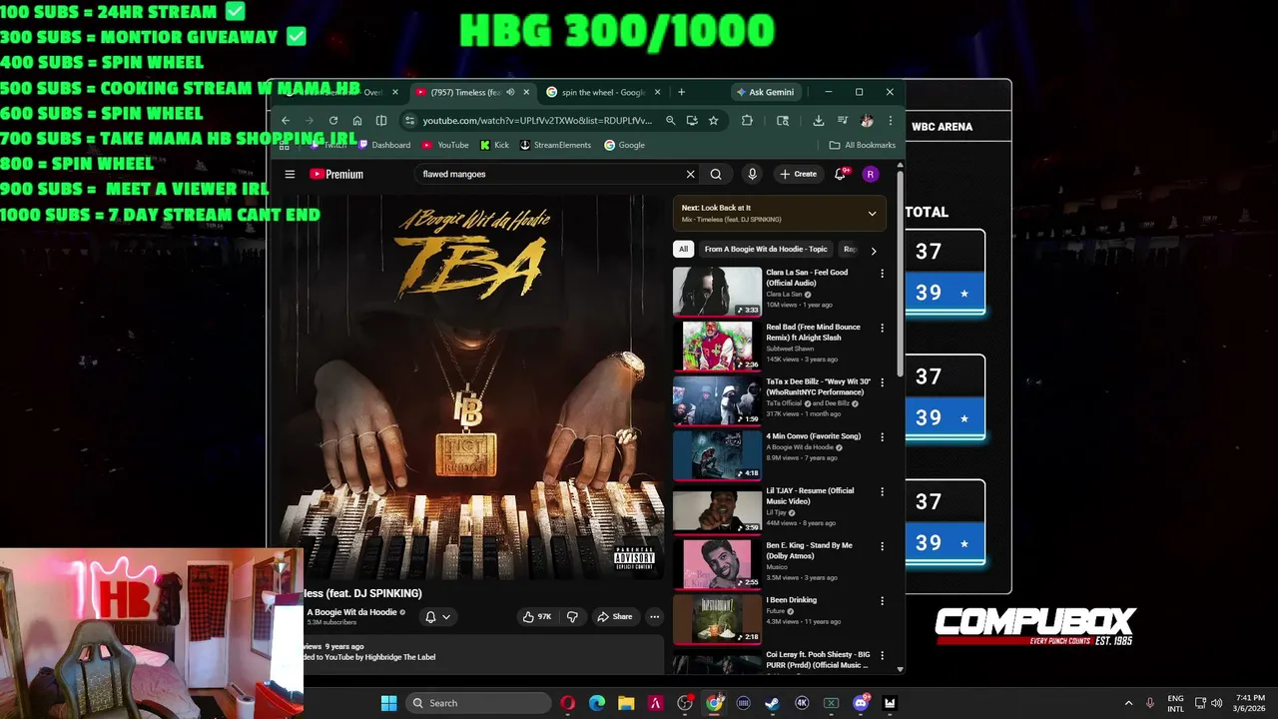Go back in Chrome history
Screen dimensions: 1278x719
286,121
